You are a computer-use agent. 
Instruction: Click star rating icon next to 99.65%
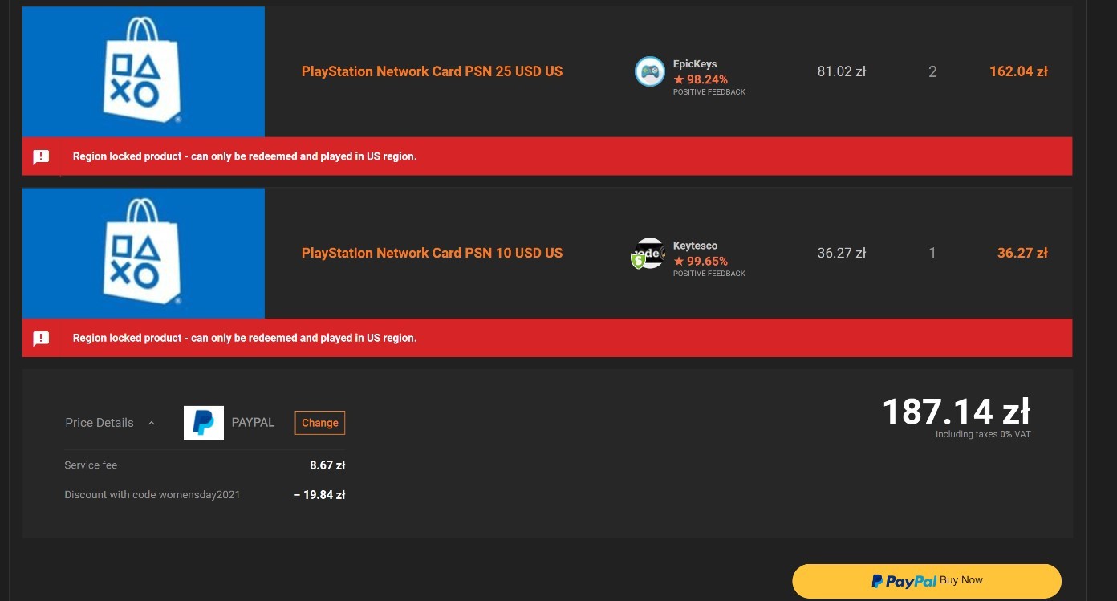(679, 261)
